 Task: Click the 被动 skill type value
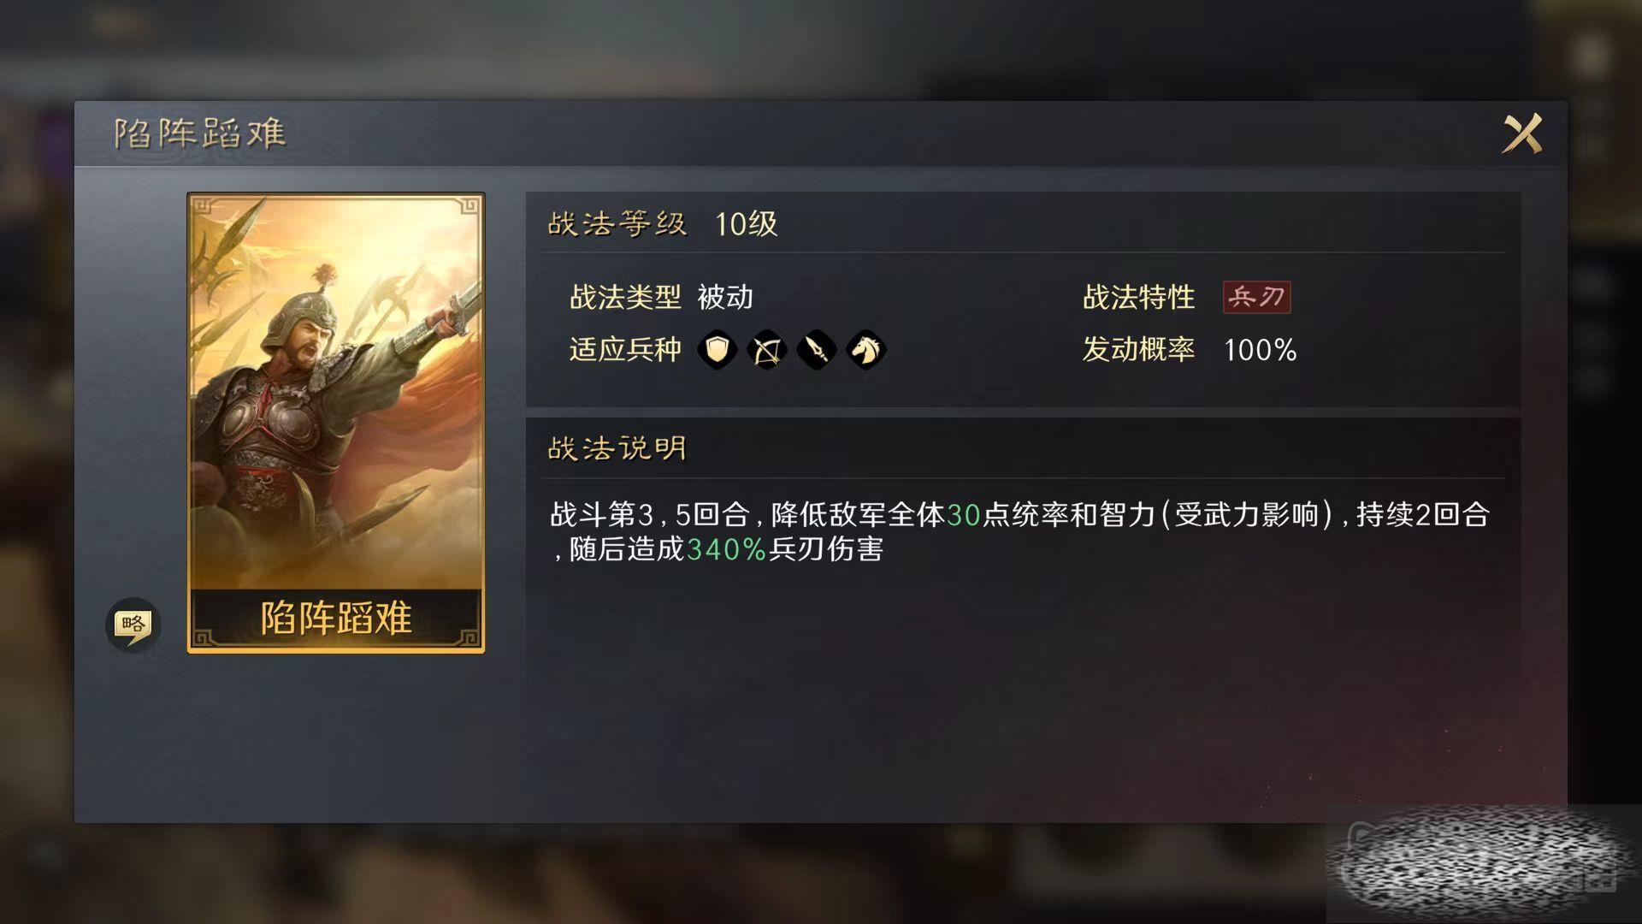point(725,297)
